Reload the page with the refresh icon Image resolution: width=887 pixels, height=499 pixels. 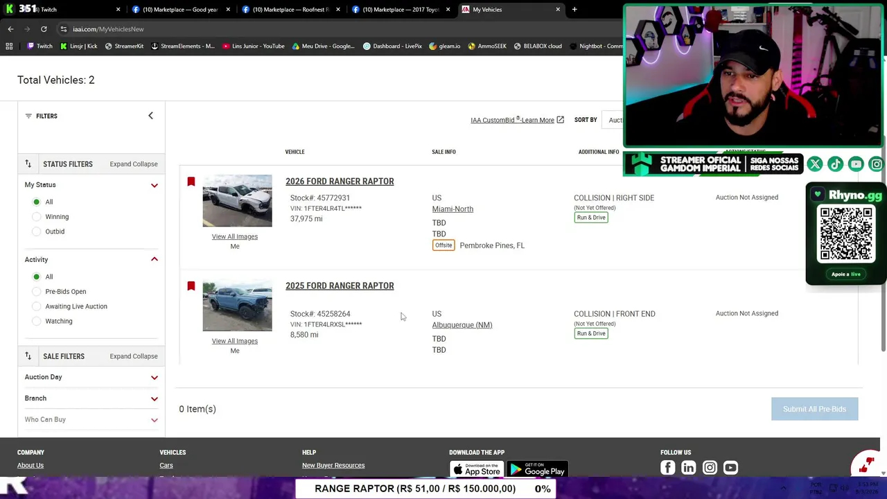pyautogui.click(x=44, y=29)
